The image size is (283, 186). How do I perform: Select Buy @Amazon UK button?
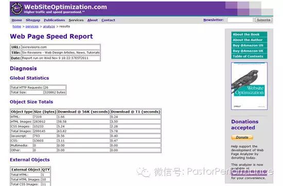click(249, 51)
